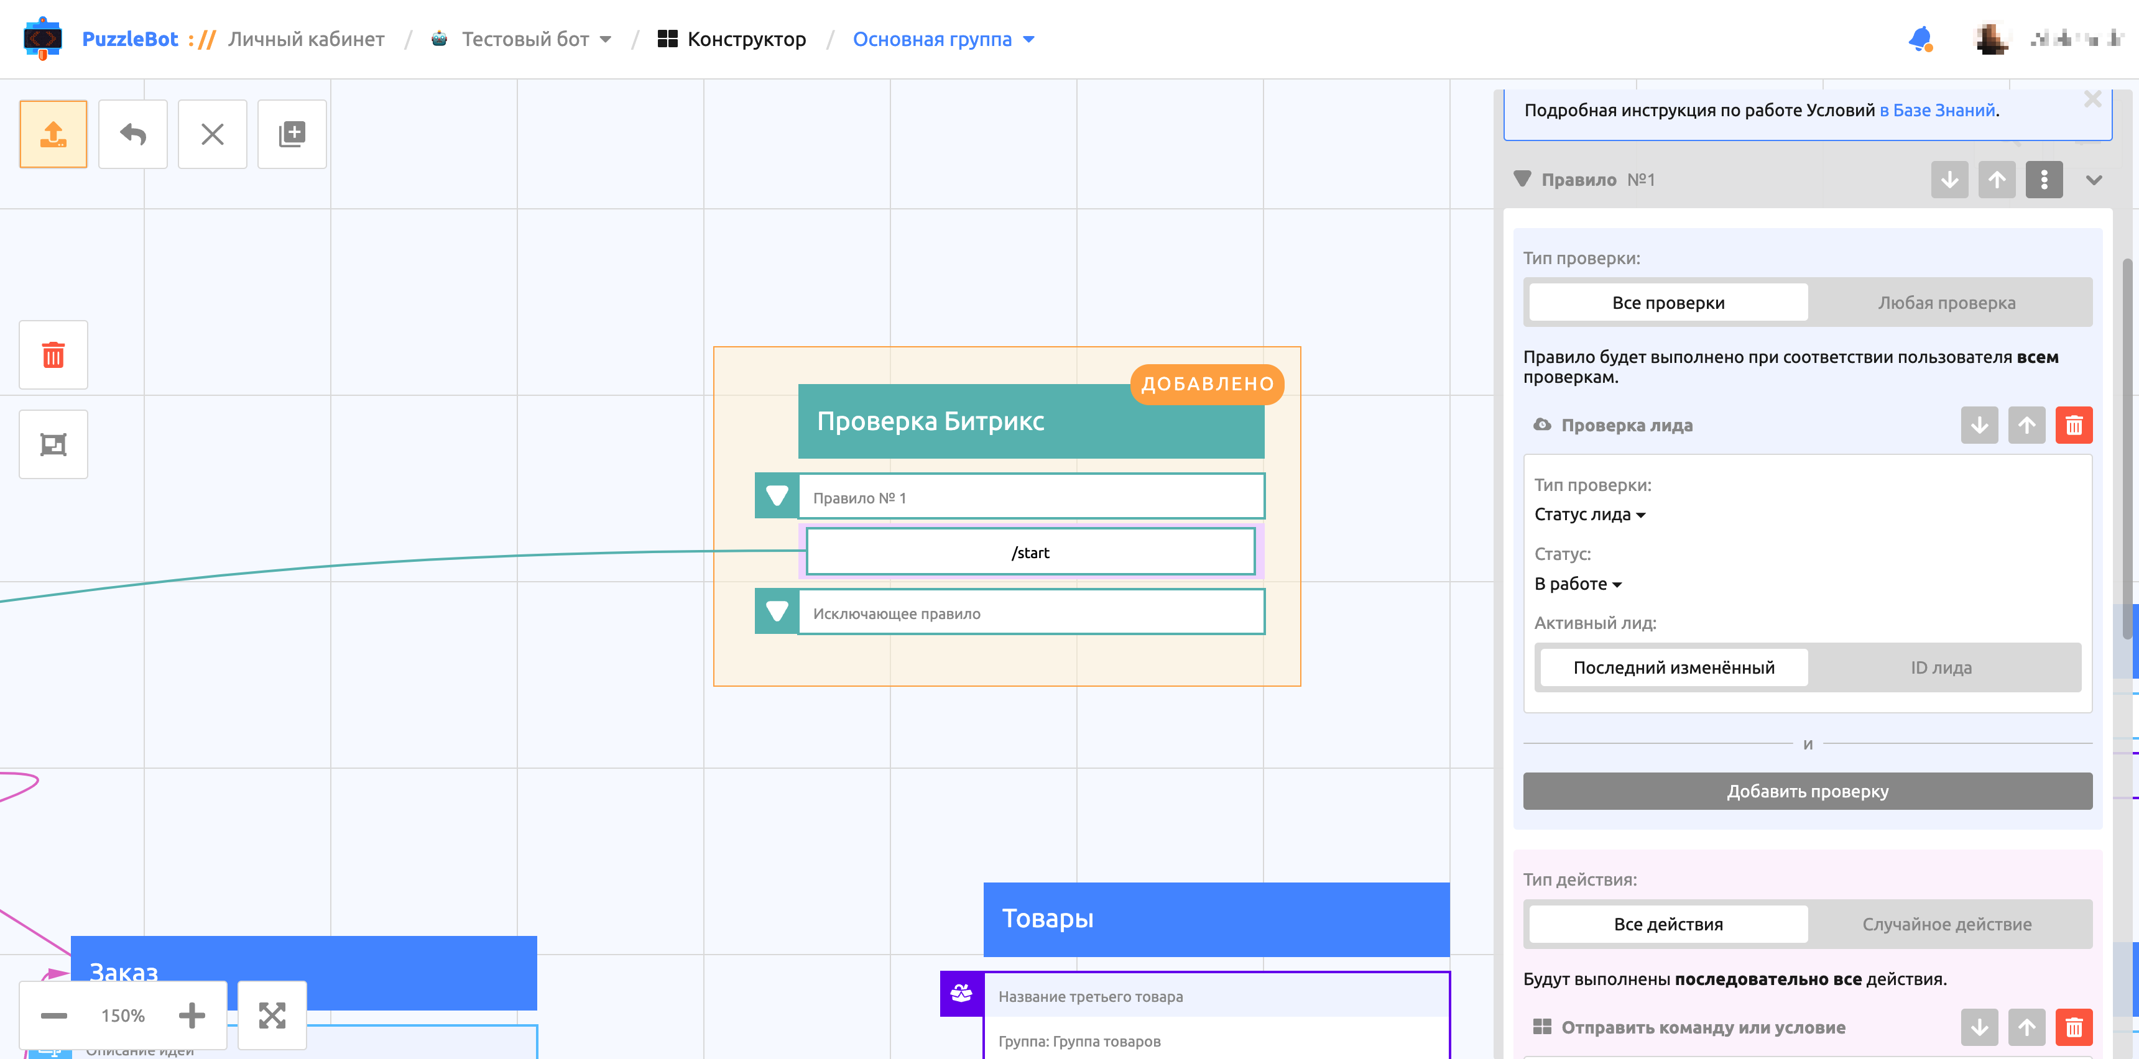Collapse Правило №1 with the chevron
2139x1059 pixels.
point(2094,180)
